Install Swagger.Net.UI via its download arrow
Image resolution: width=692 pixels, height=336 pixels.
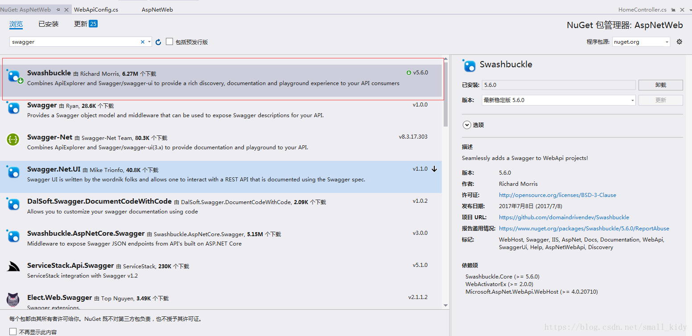[x=434, y=168]
